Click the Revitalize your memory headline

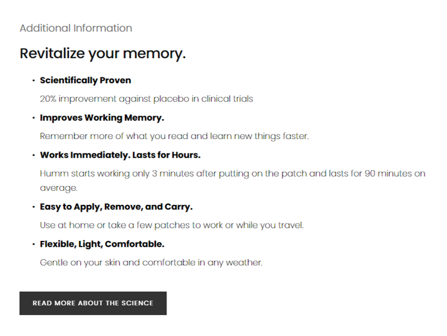[x=102, y=54]
